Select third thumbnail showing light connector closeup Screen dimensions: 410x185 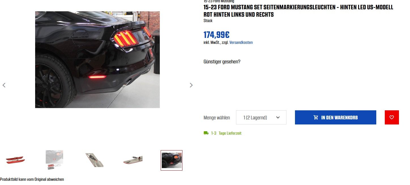coord(94,160)
